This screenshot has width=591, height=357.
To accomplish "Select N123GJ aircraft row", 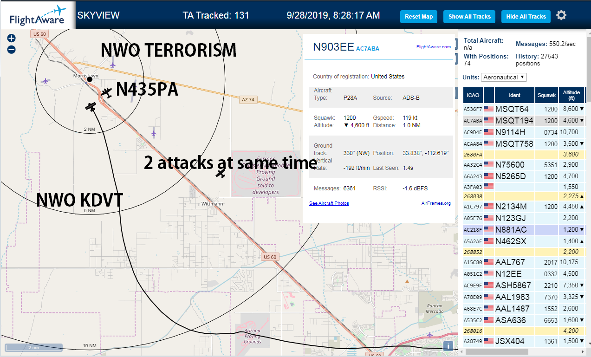I will [x=524, y=218].
